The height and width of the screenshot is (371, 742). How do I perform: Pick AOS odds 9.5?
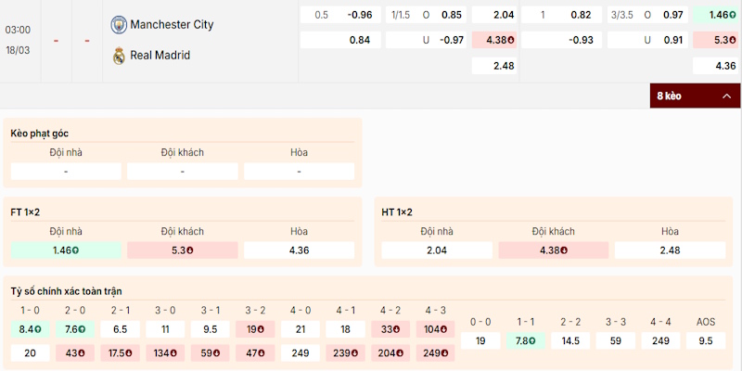coord(706,341)
